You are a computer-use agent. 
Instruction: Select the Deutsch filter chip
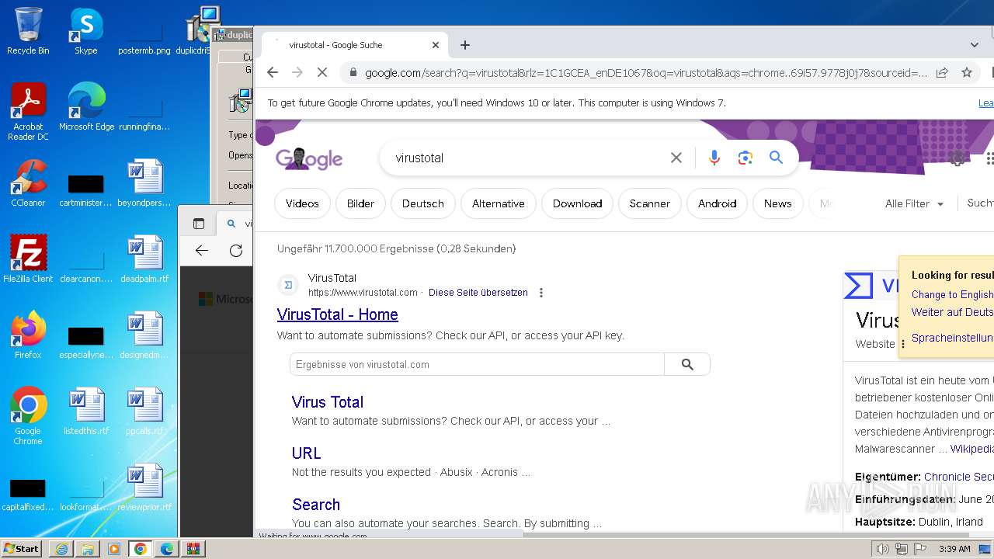(x=423, y=203)
